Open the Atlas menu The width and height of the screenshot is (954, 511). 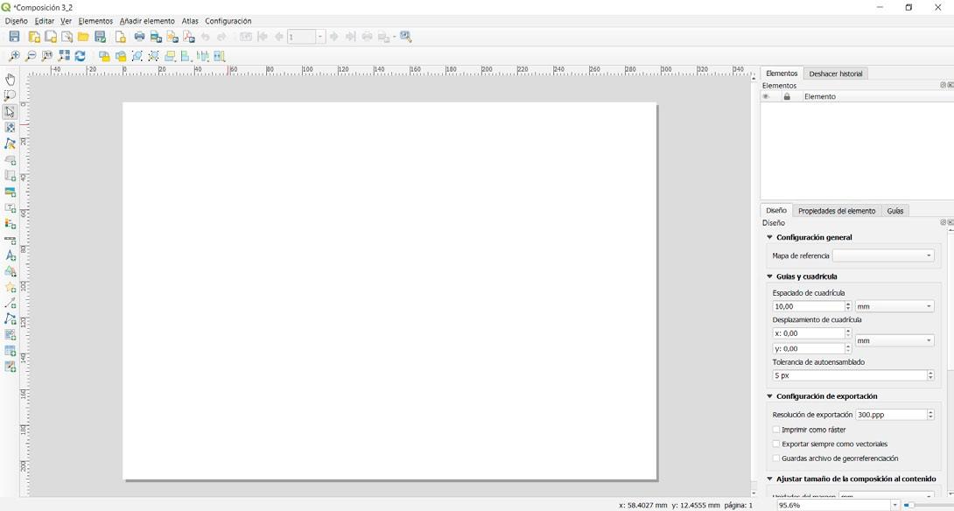(x=190, y=21)
